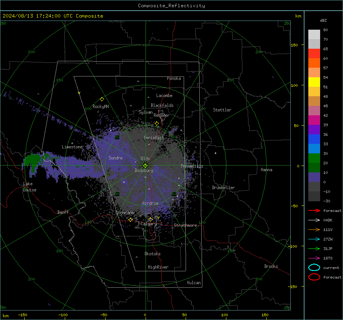Pick the cyan 27ZW arrow legend icon
This screenshot has height=320, width=343.
point(314,239)
